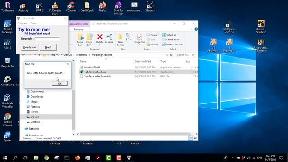Screen dimensions: 288x162
Task: Switch to Large icons view in status bar
Action: click(x=195, y=138)
